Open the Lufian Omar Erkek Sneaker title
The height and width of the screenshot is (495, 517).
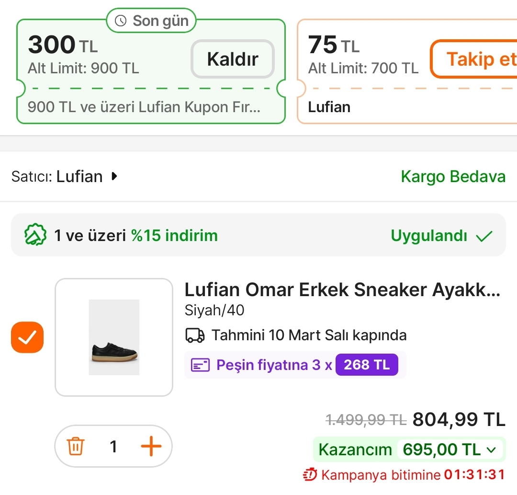point(342,290)
